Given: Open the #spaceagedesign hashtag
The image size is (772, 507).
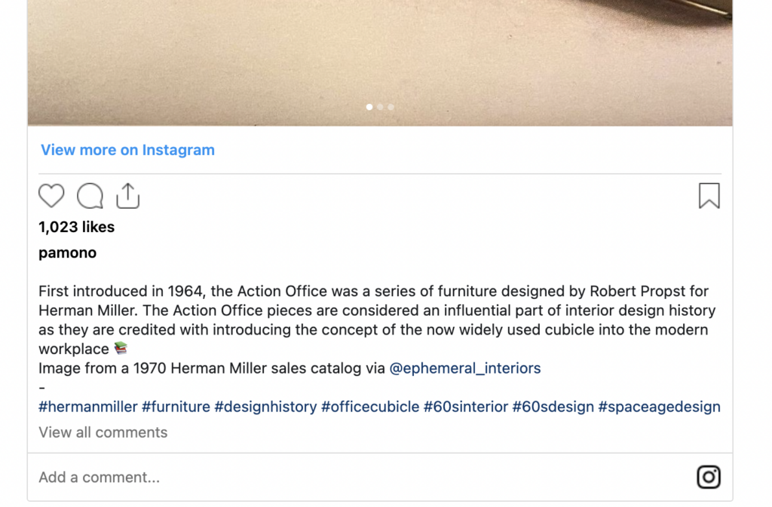Looking at the screenshot, I should point(659,407).
